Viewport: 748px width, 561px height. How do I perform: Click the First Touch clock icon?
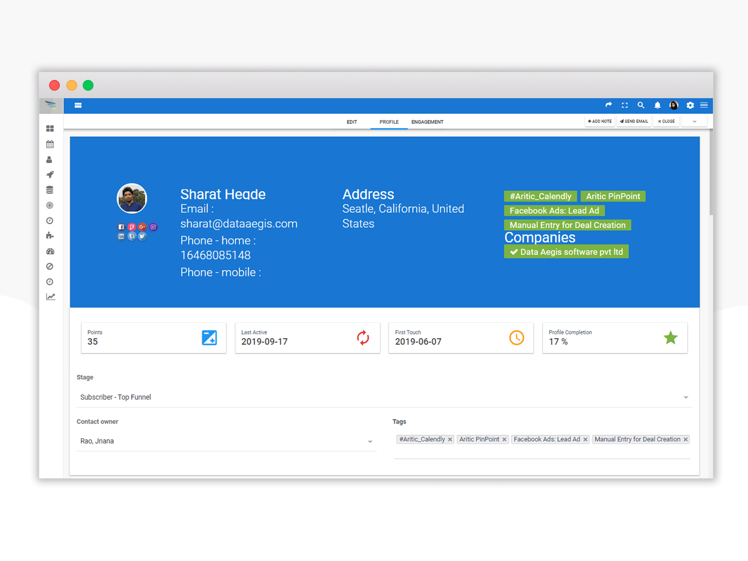pyautogui.click(x=517, y=338)
